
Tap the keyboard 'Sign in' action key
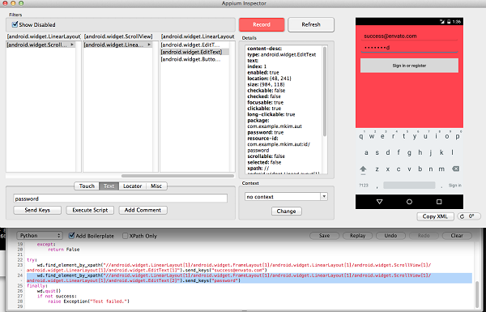click(x=454, y=185)
